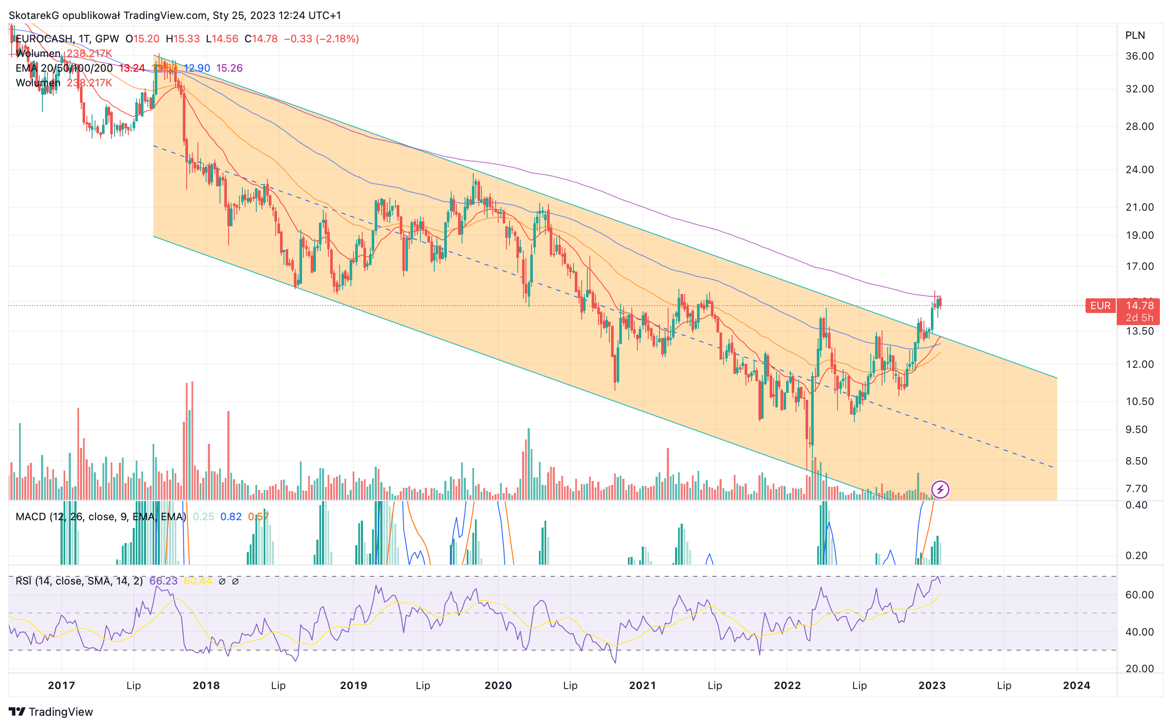Click the 7.70 price axis label

[x=1137, y=489]
